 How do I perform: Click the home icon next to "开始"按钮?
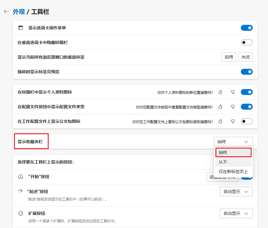(x=20, y=177)
